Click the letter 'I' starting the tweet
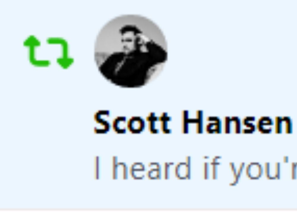This screenshot has width=297, height=223. [97, 168]
